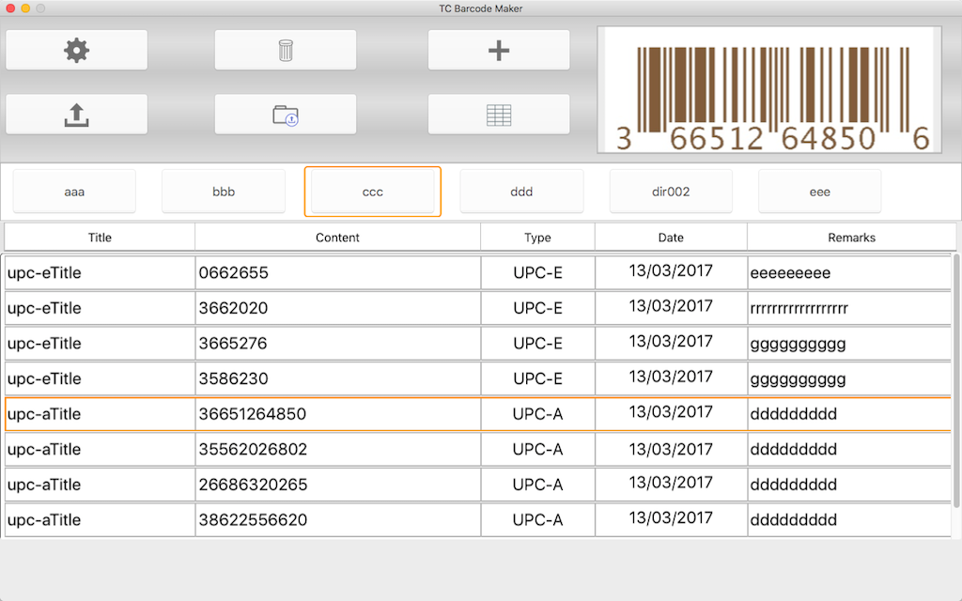Sort by the Date column header

(671, 238)
